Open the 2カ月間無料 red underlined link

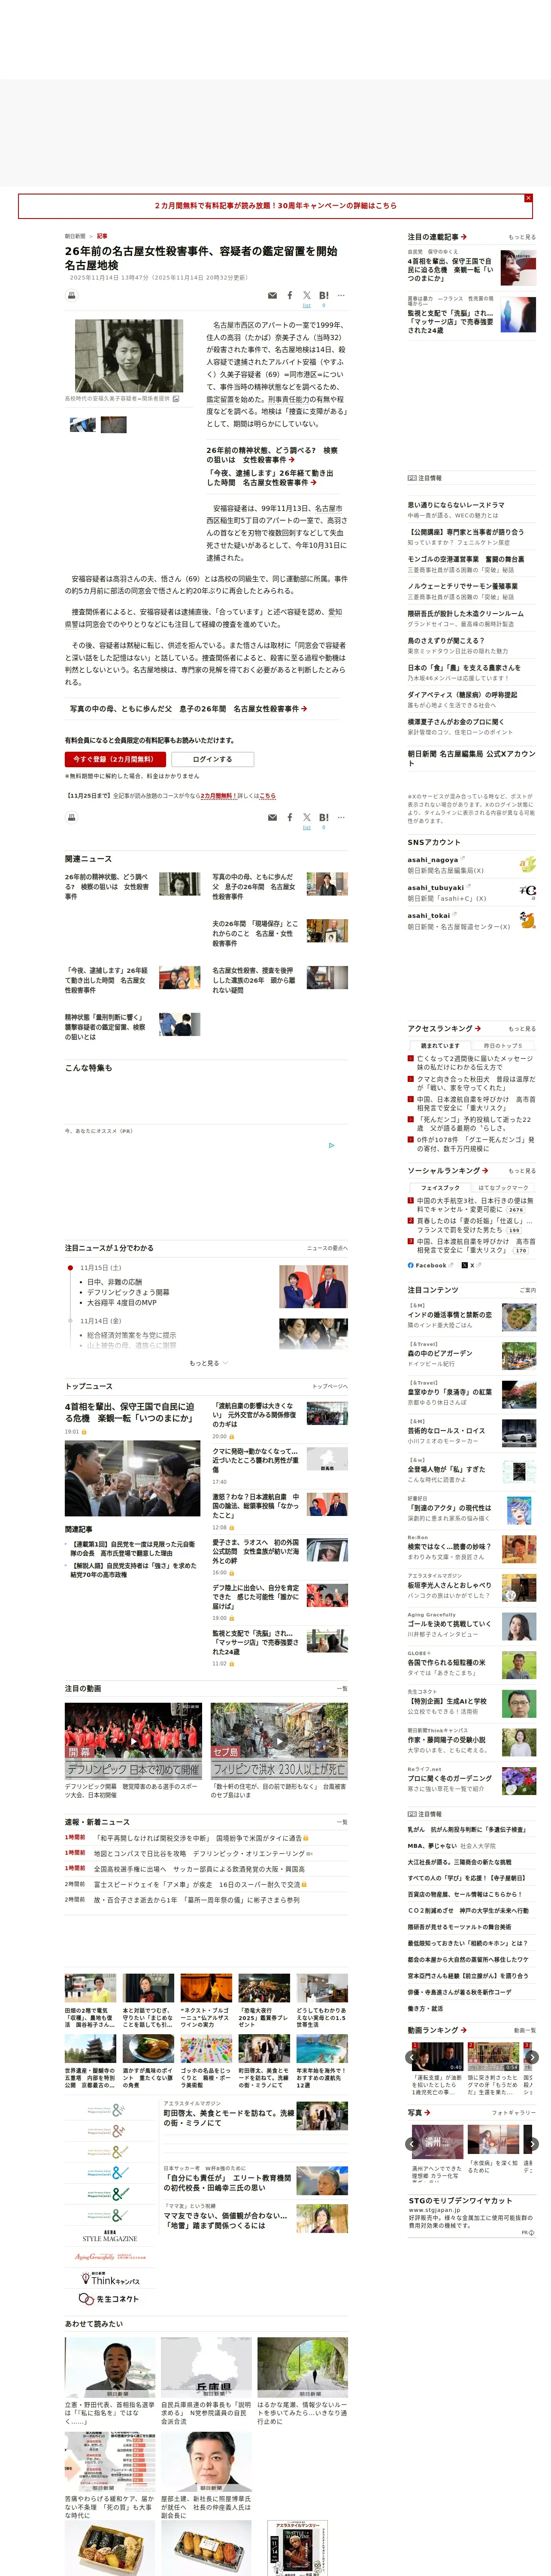click(219, 796)
